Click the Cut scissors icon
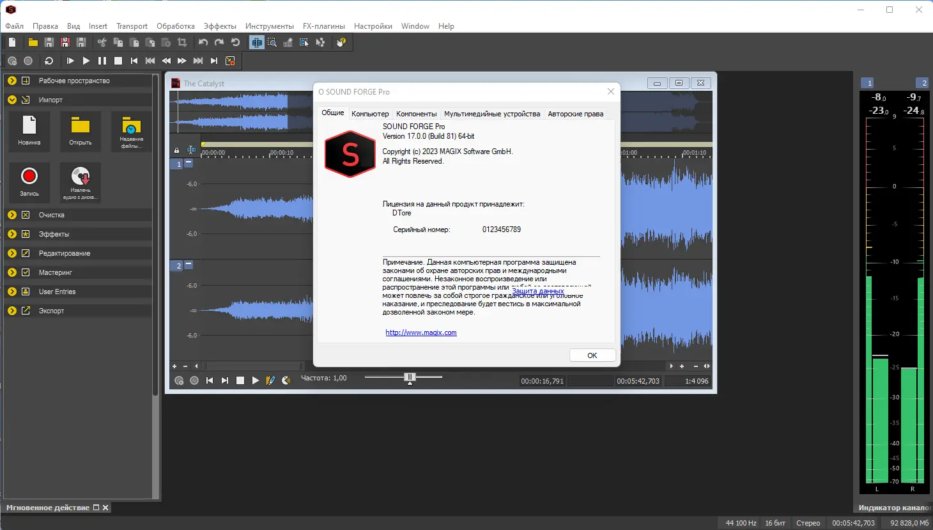The width and height of the screenshot is (933, 530). click(x=101, y=42)
